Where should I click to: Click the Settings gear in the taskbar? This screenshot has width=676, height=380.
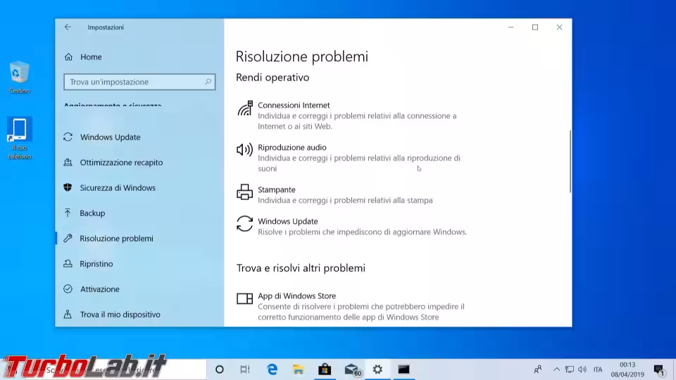point(377,369)
